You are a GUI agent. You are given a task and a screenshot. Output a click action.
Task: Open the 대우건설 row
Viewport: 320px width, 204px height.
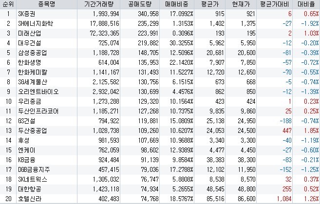pyautogui.click(x=160, y=43)
